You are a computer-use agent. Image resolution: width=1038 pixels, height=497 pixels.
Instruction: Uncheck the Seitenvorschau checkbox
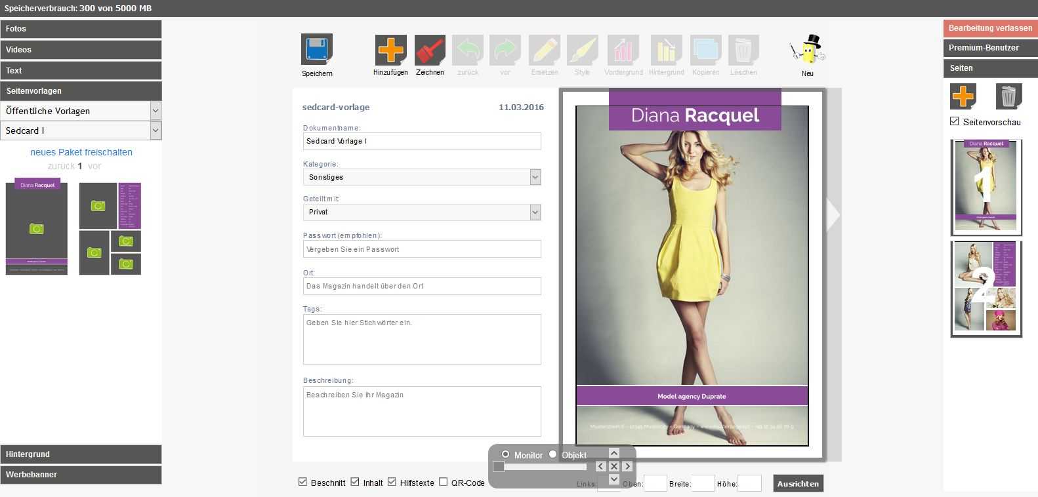coord(955,121)
